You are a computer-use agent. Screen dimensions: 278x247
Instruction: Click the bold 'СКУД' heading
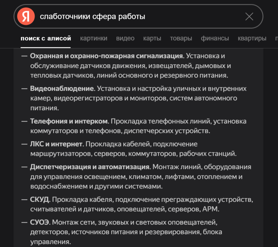click(x=40, y=199)
